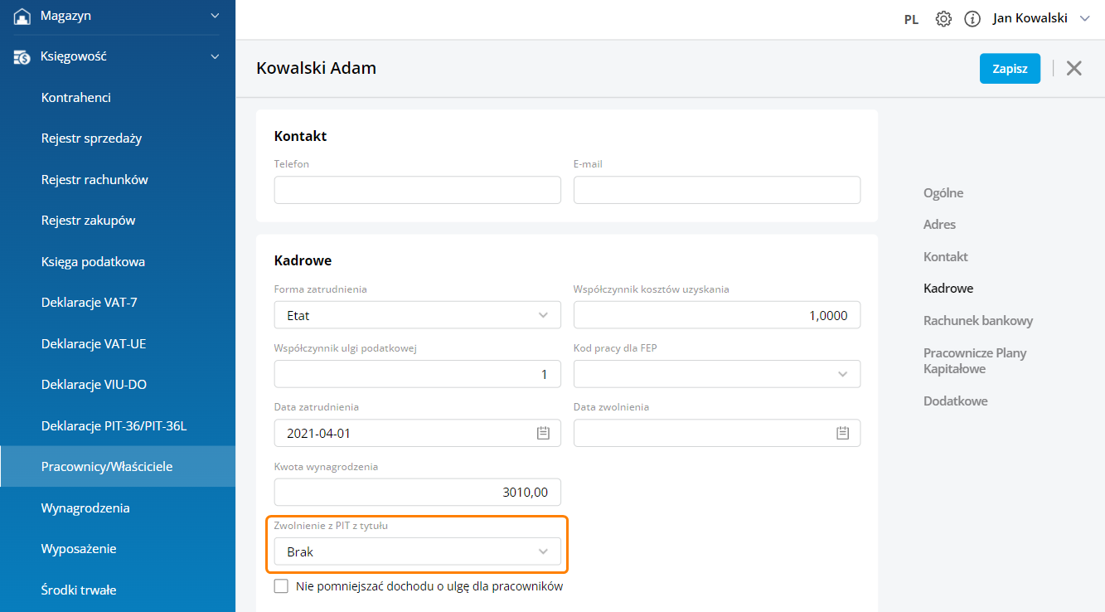
Task: Close the Kowalski Adam form
Action: pos(1073,68)
